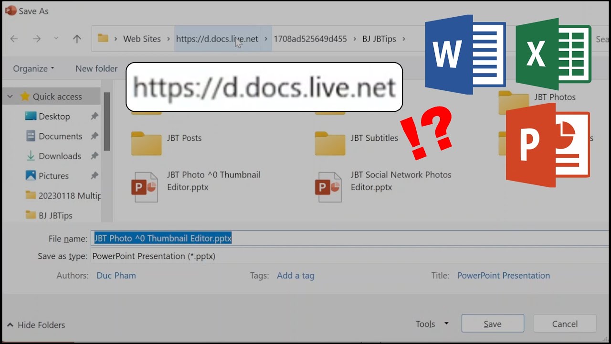Click the JBT Posts folder name
The height and width of the screenshot is (344, 611).
point(184,138)
